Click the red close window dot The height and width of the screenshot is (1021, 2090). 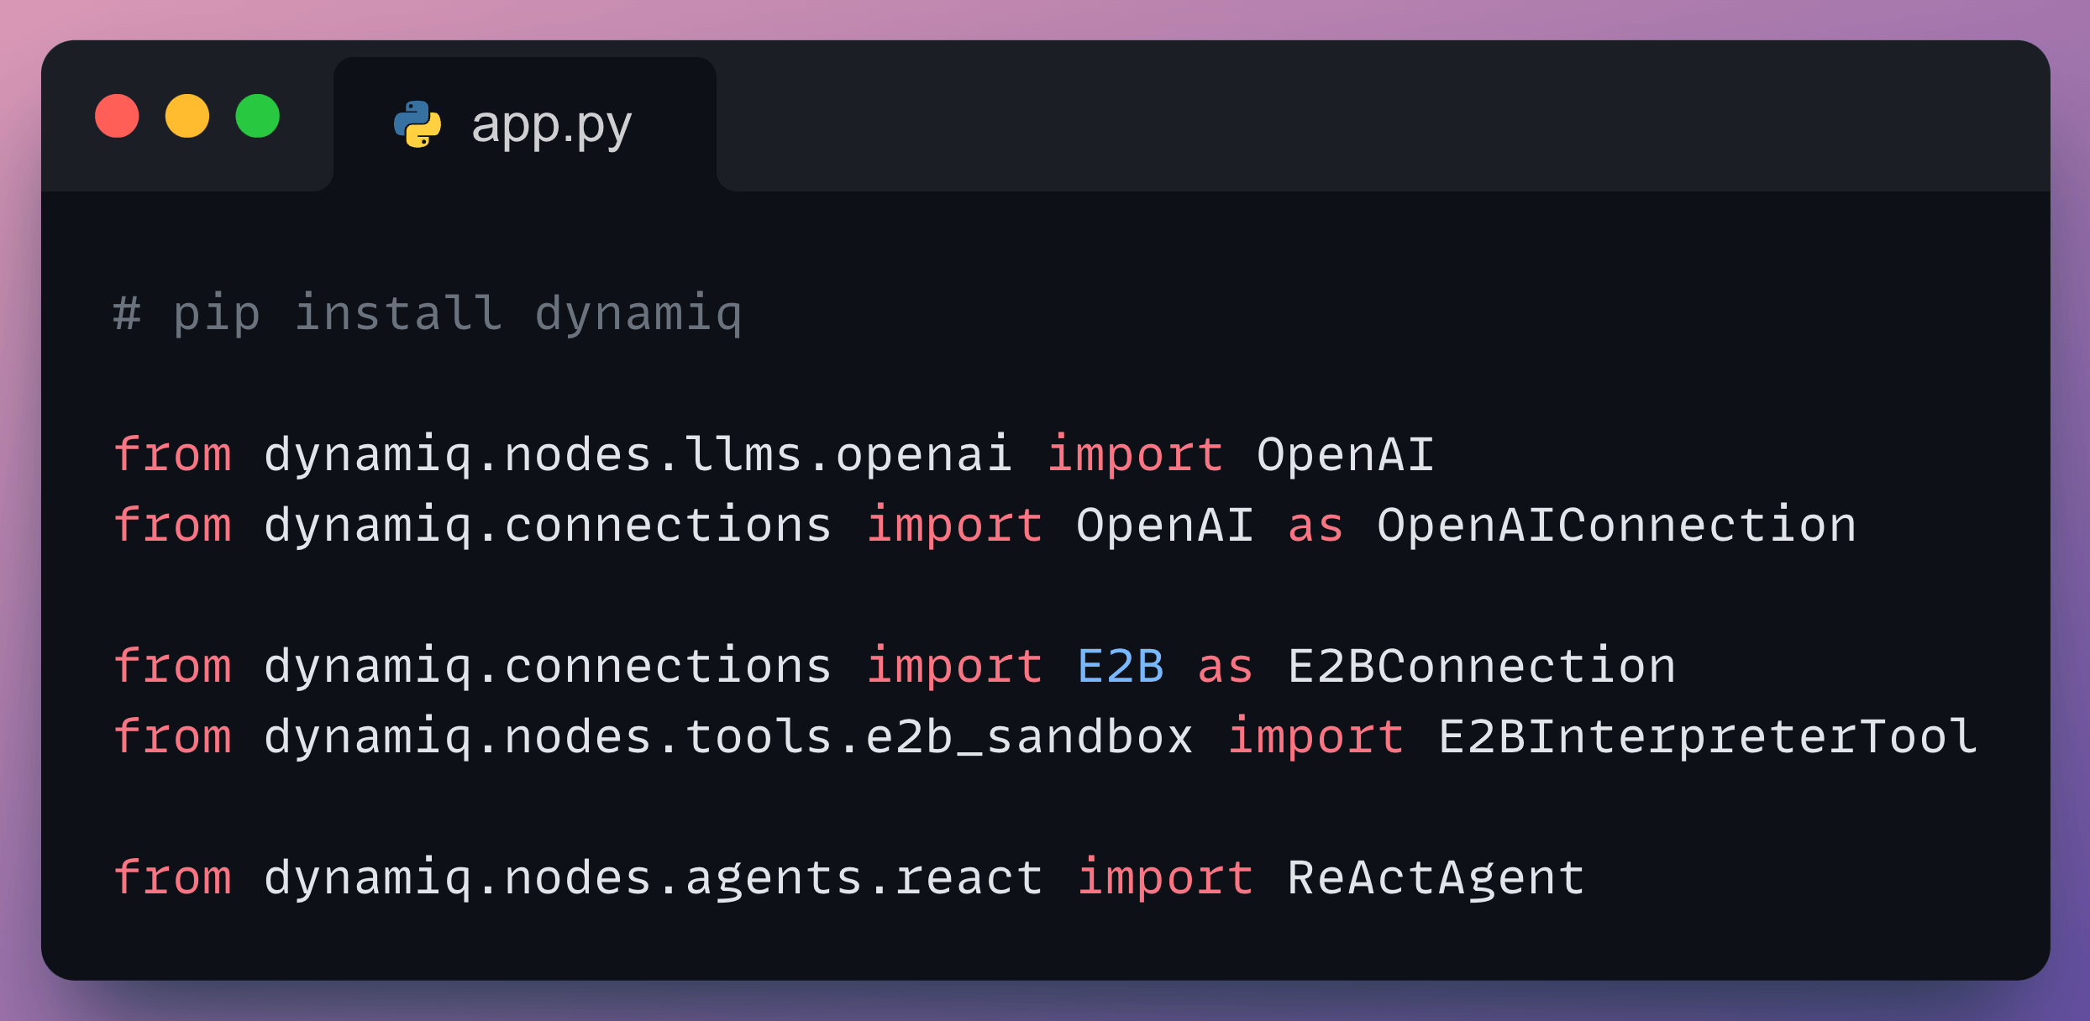point(117,116)
